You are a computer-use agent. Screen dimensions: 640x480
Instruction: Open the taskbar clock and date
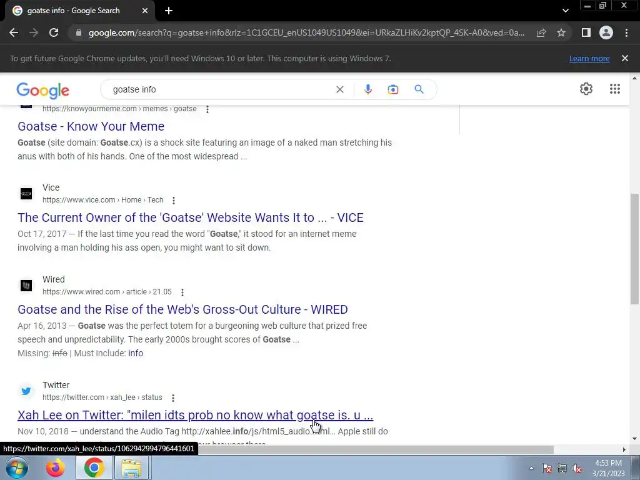click(608, 468)
